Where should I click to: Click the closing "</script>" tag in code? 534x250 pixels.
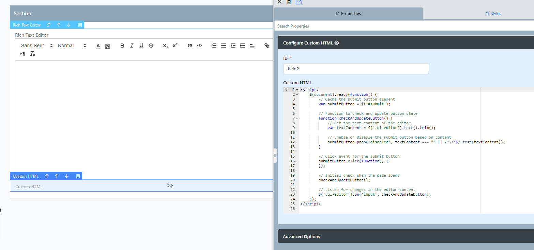point(310,204)
